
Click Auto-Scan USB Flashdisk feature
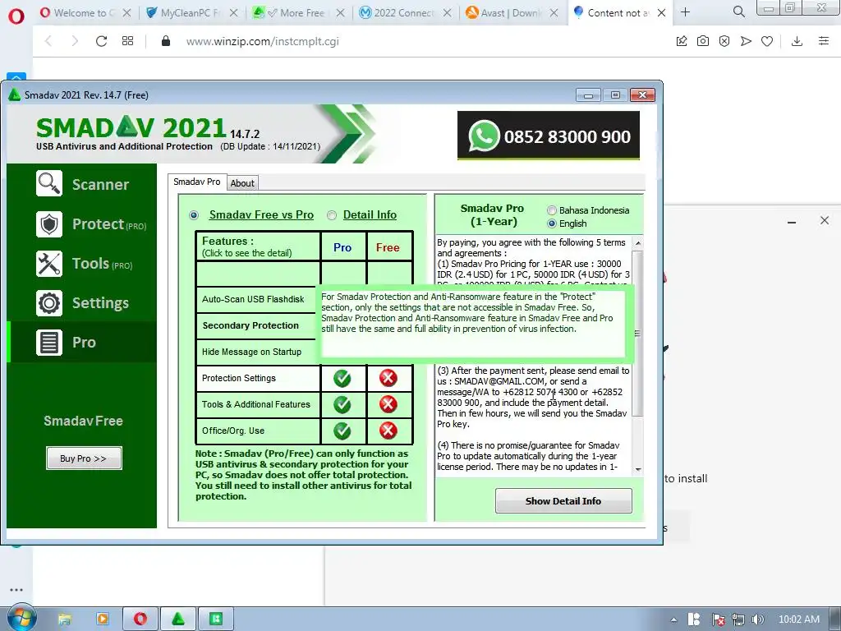pyautogui.click(x=256, y=299)
